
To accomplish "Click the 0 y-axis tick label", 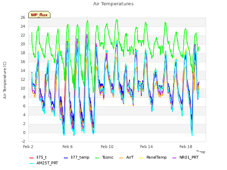I will pos(24,133).
